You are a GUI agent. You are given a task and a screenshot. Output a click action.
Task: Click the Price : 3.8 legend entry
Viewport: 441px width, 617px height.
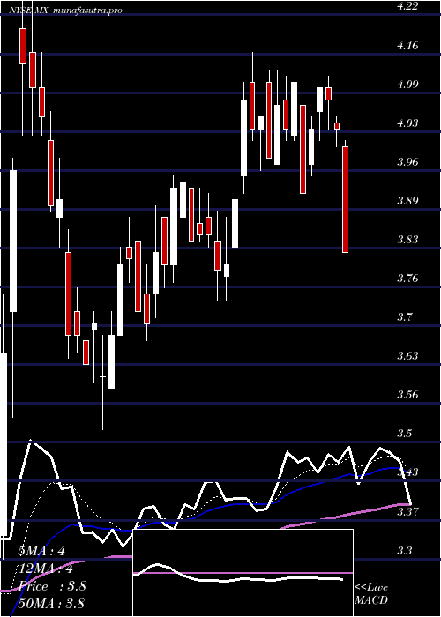point(51,586)
